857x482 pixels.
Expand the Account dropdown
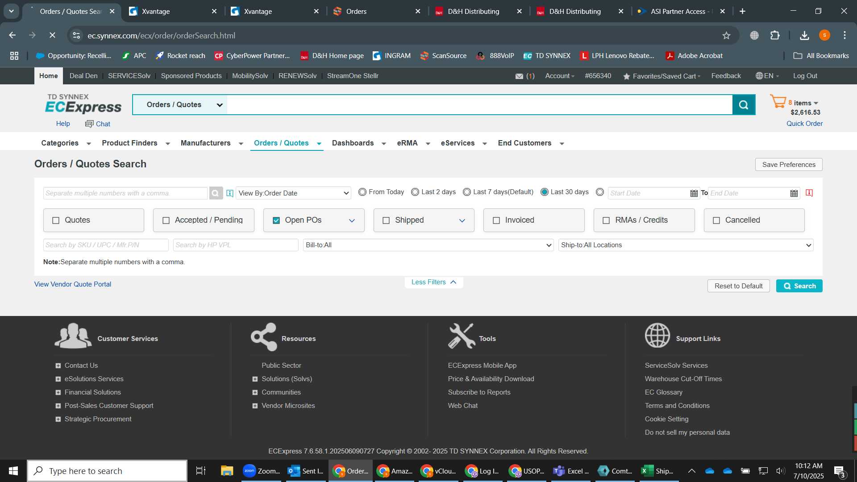pyautogui.click(x=560, y=76)
